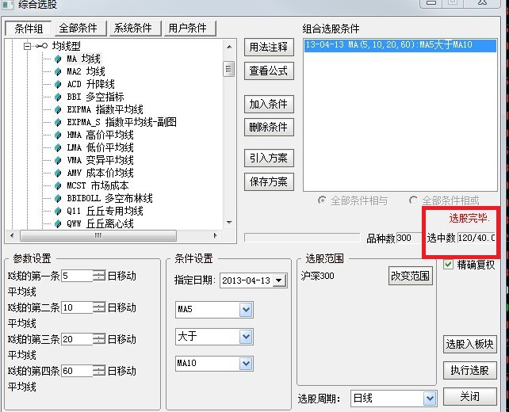
Task: Click the EXPMA 指数平均线 cube icon
Action: coord(58,109)
